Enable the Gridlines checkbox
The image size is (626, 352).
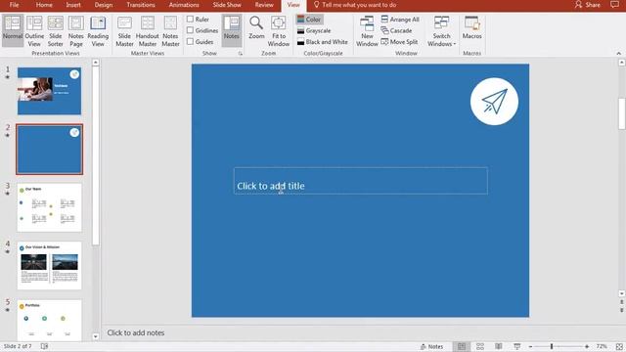point(190,30)
